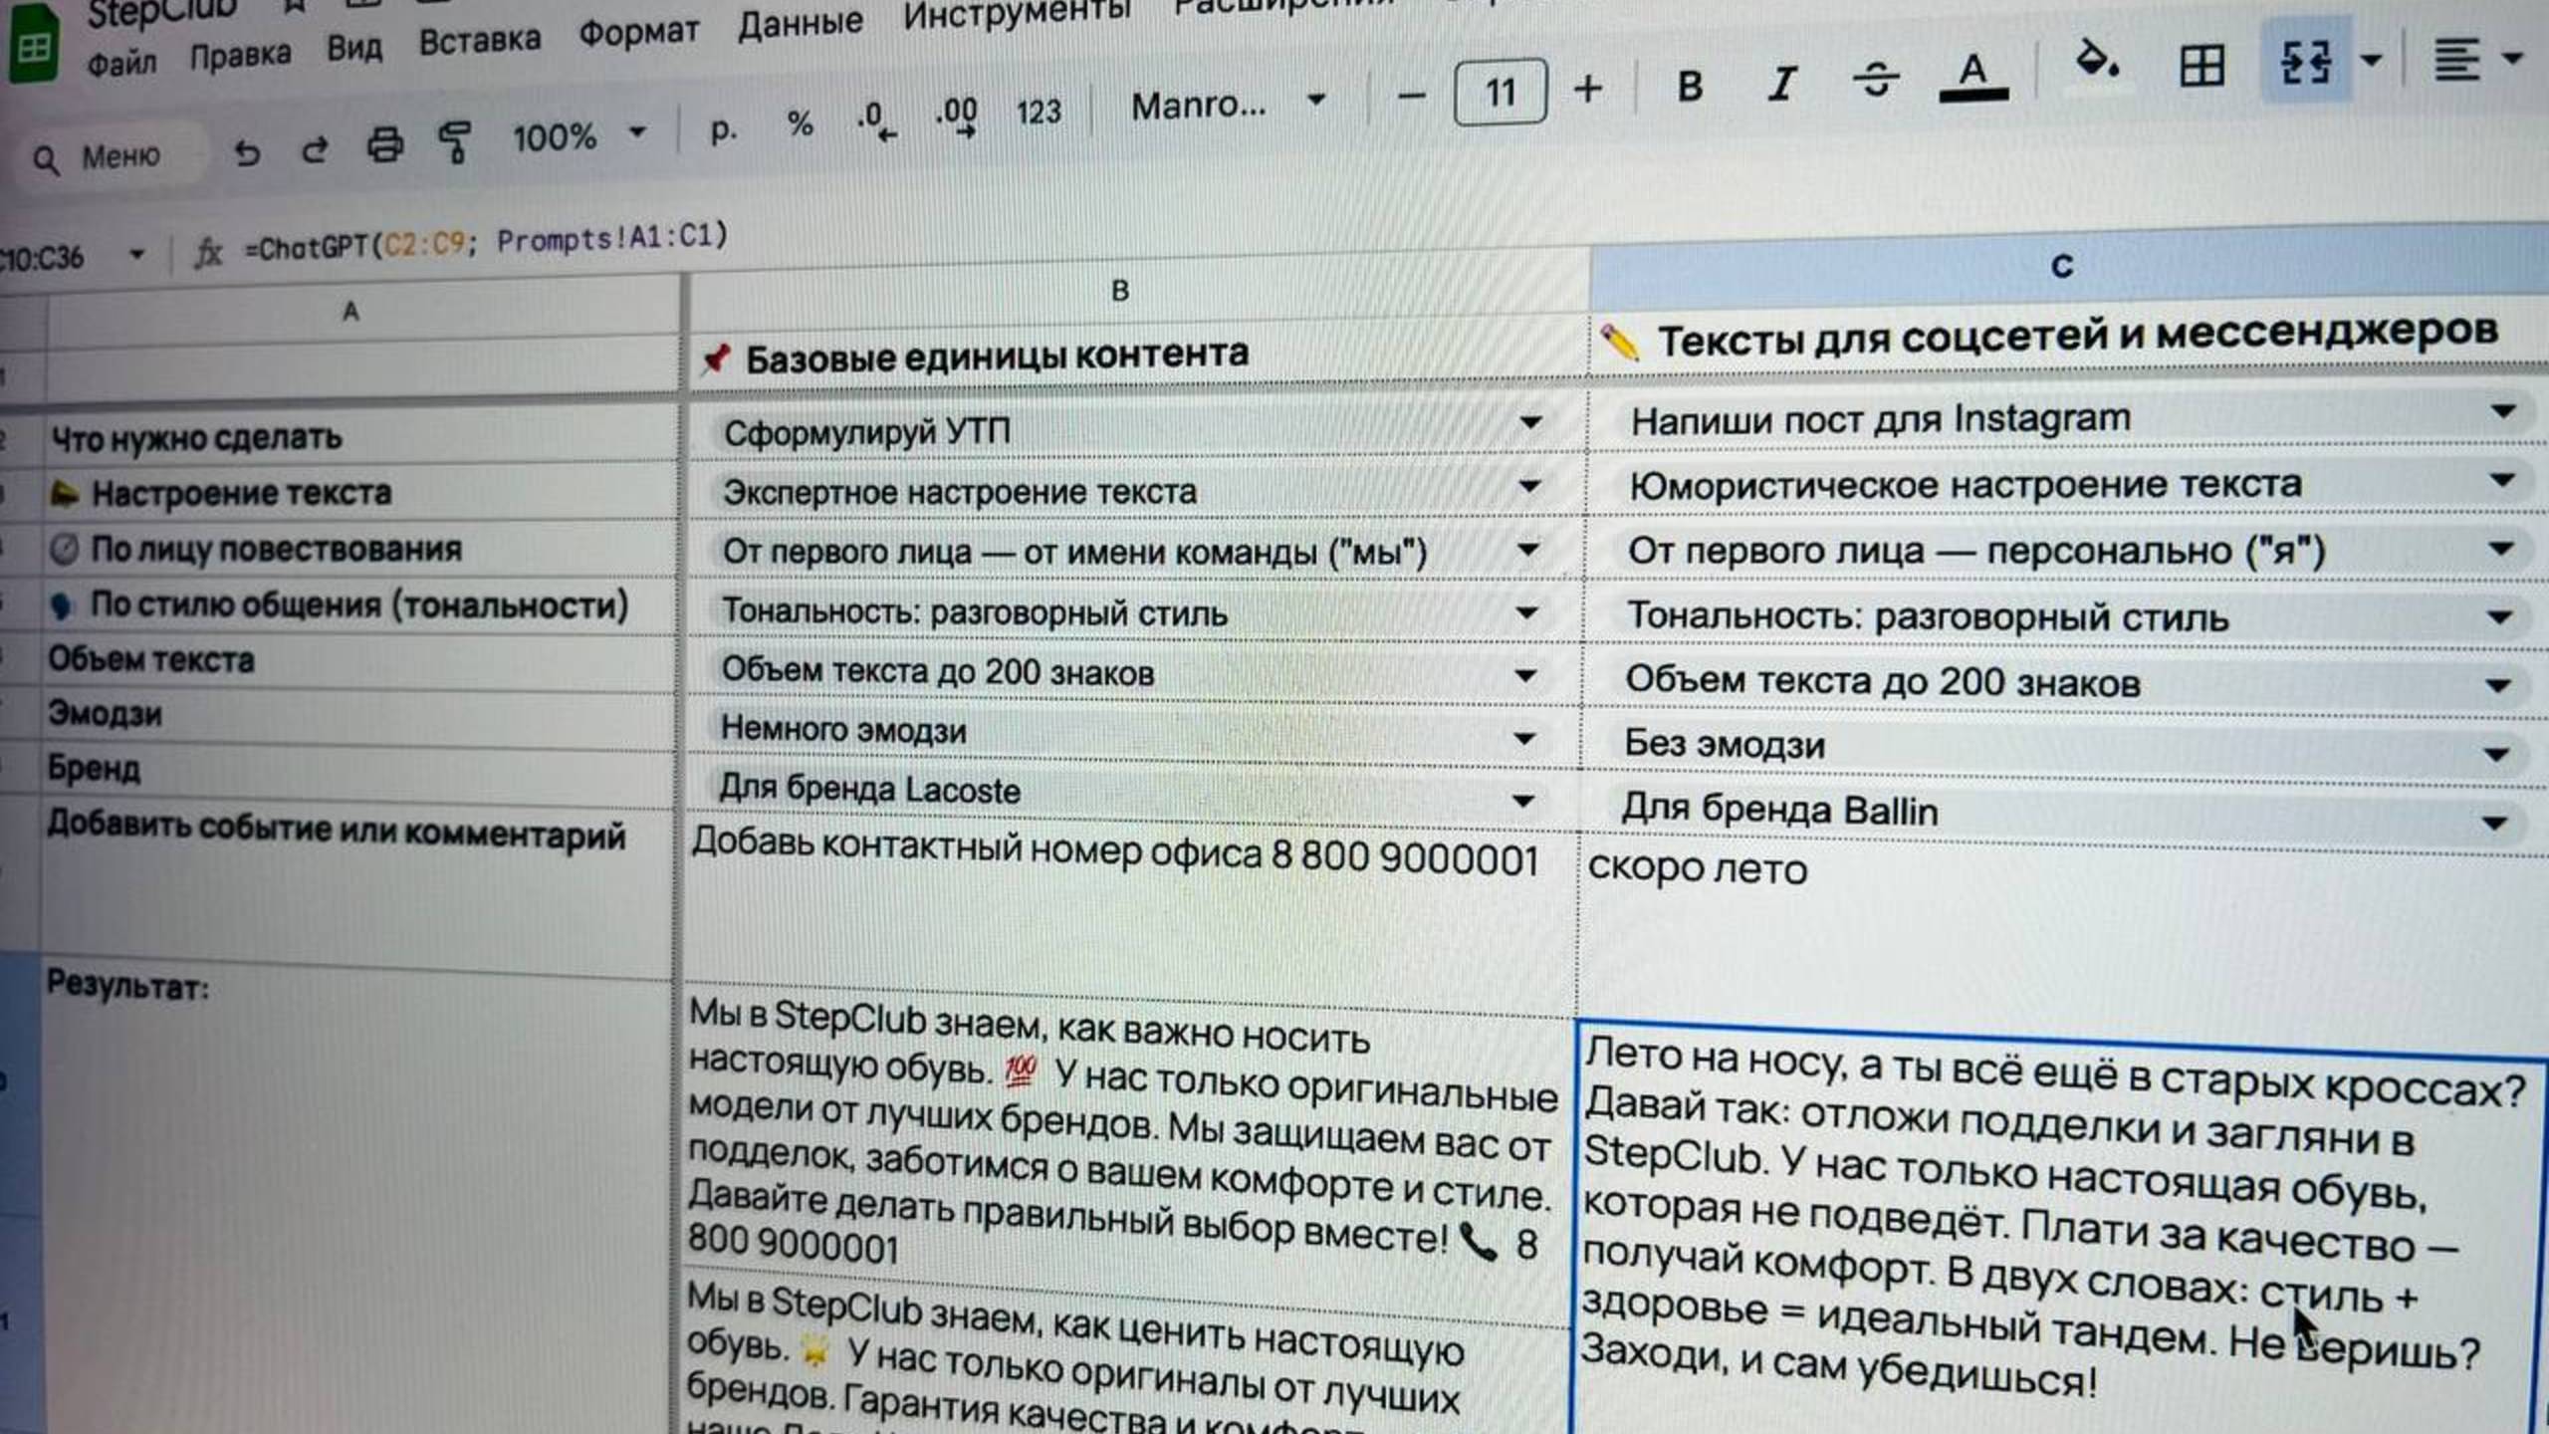Click the print icon

385,145
